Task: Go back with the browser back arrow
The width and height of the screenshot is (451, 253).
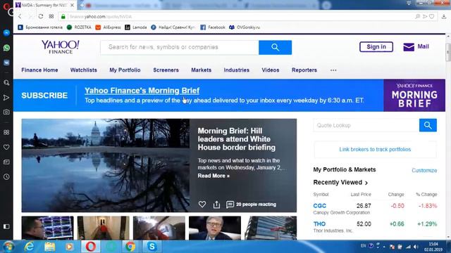Action: point(20,17)
